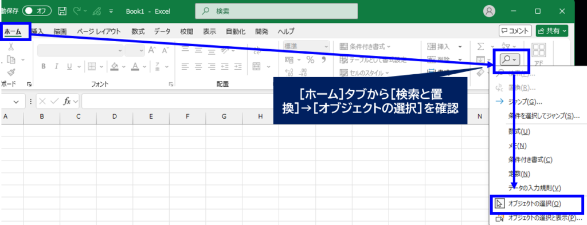Open the 表示 tab
This screenshot has height=225, width=587.
pyautogui.click(x=210, y=32)
